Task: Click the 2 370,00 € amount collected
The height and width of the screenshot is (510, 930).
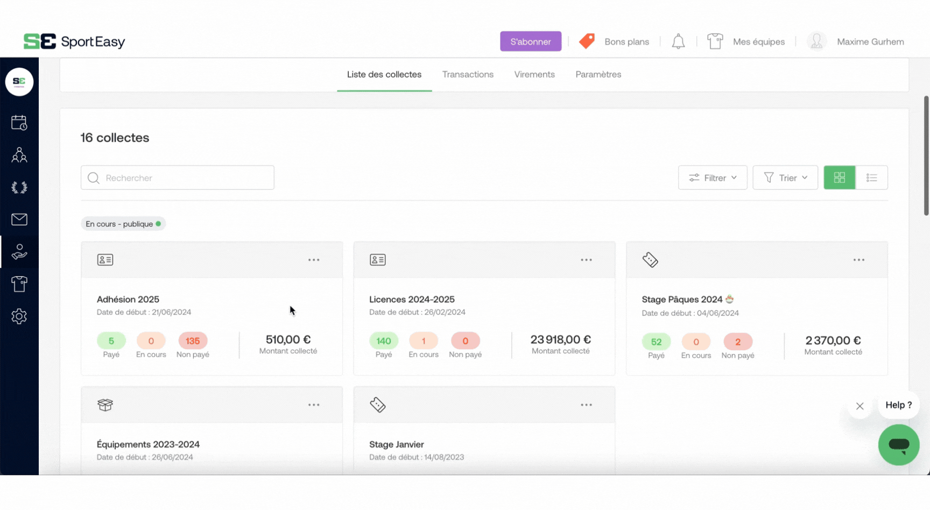Action: pyautogui.click(x=833, y=341)
